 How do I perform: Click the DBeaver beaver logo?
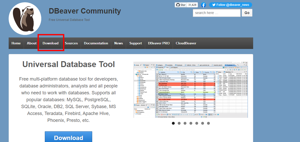click(x=25, y=19)
